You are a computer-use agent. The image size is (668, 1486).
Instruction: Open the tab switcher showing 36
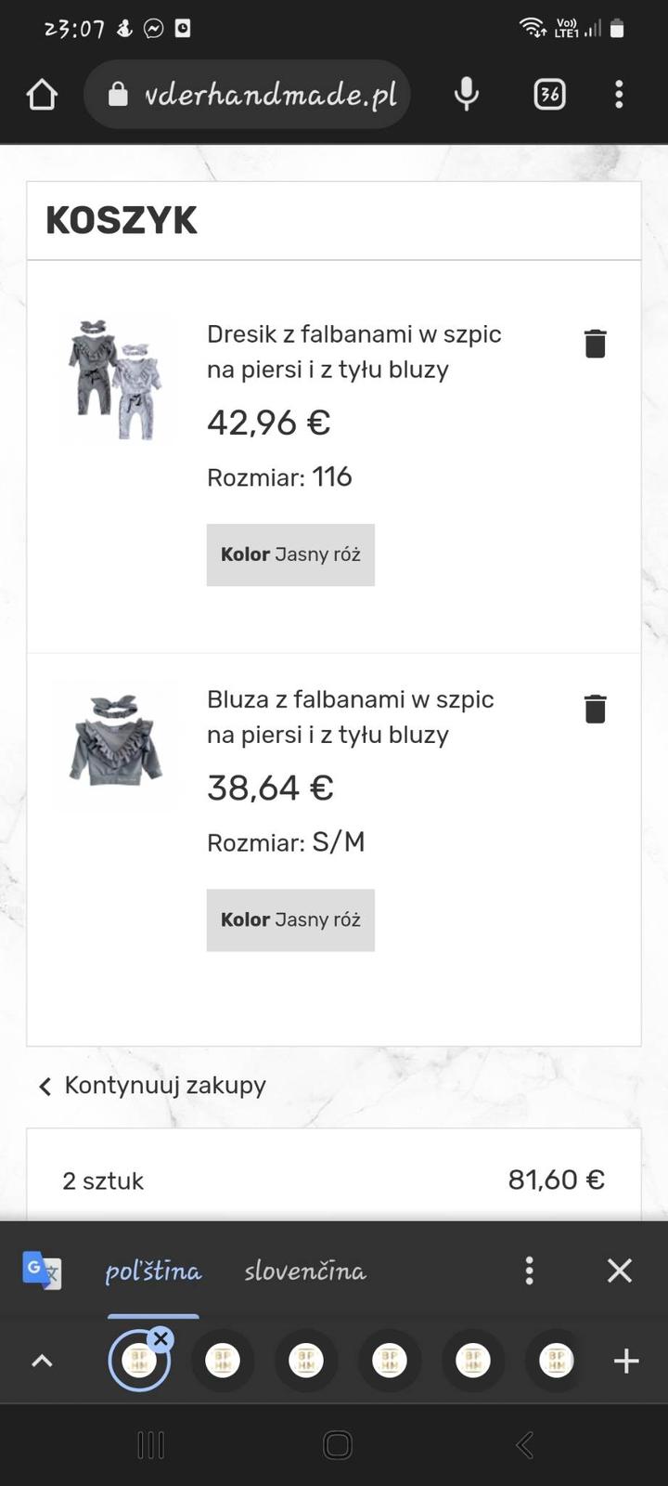click(549, 94)
